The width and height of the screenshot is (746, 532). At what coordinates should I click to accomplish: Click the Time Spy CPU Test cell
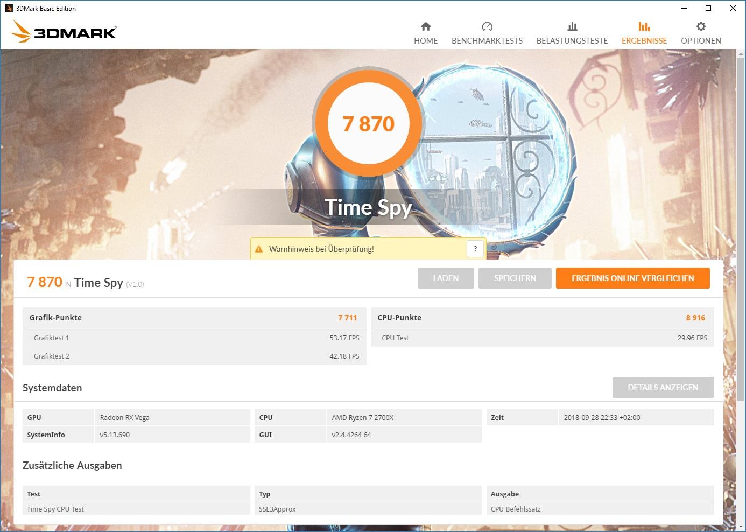(55, 509)
